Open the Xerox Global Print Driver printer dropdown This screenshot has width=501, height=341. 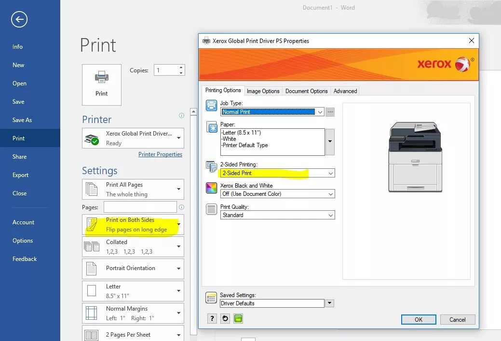(133, 138)
